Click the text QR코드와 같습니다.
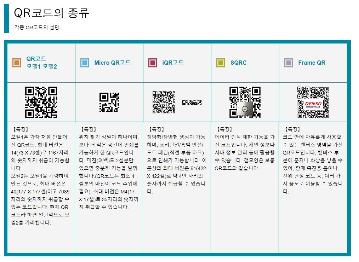 pos(237,168)
